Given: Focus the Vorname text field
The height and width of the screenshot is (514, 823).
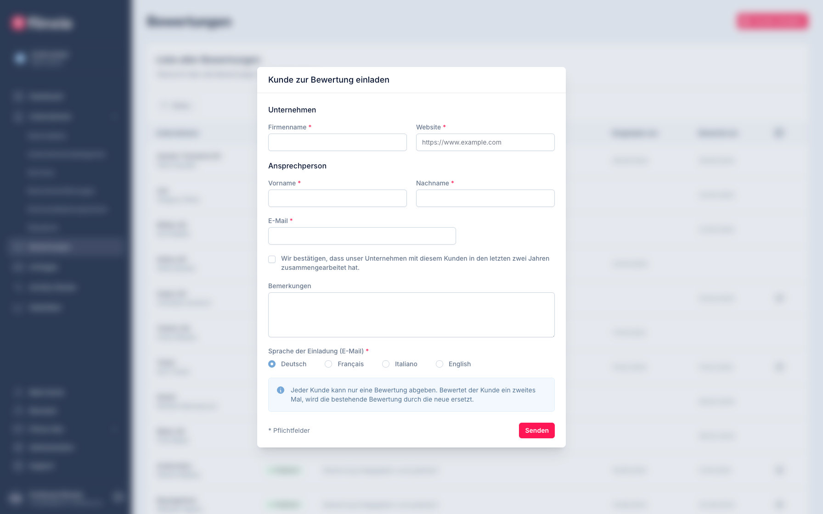Looking at the screenshot, I should (338, 198).
